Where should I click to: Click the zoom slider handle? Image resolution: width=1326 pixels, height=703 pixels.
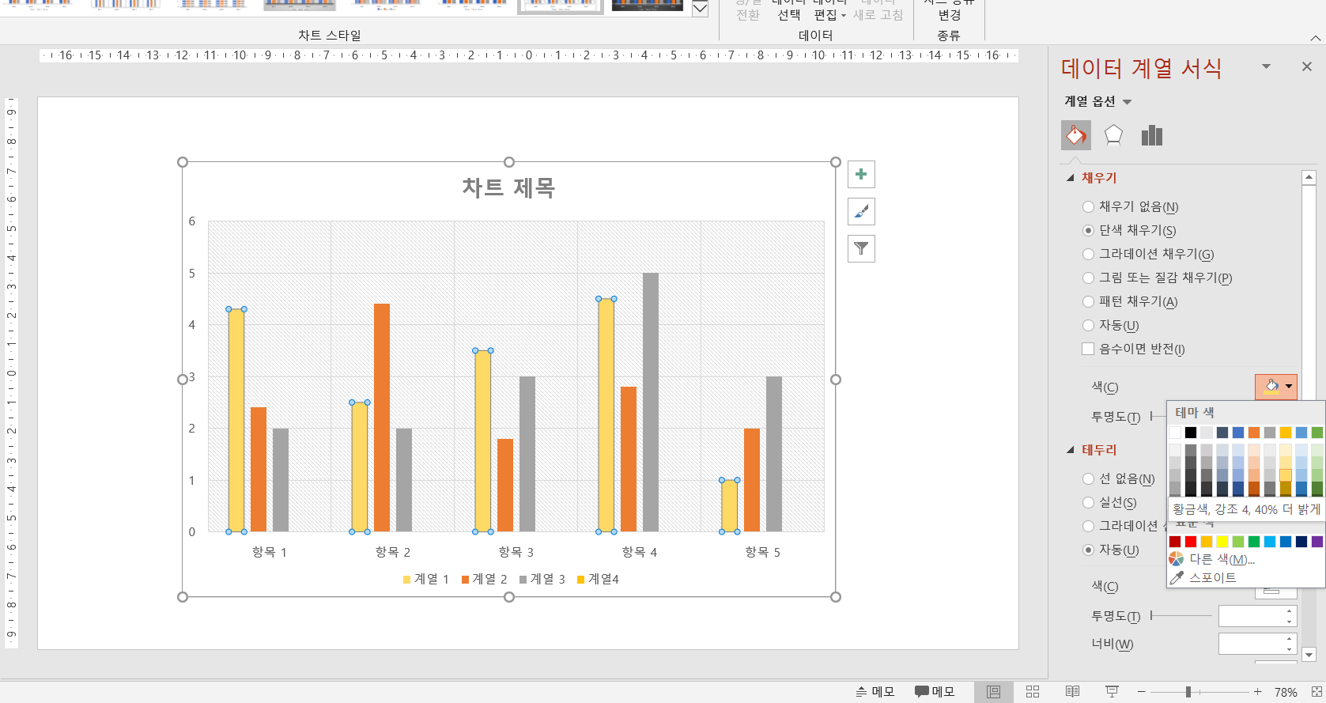[x=1188, y=692]
